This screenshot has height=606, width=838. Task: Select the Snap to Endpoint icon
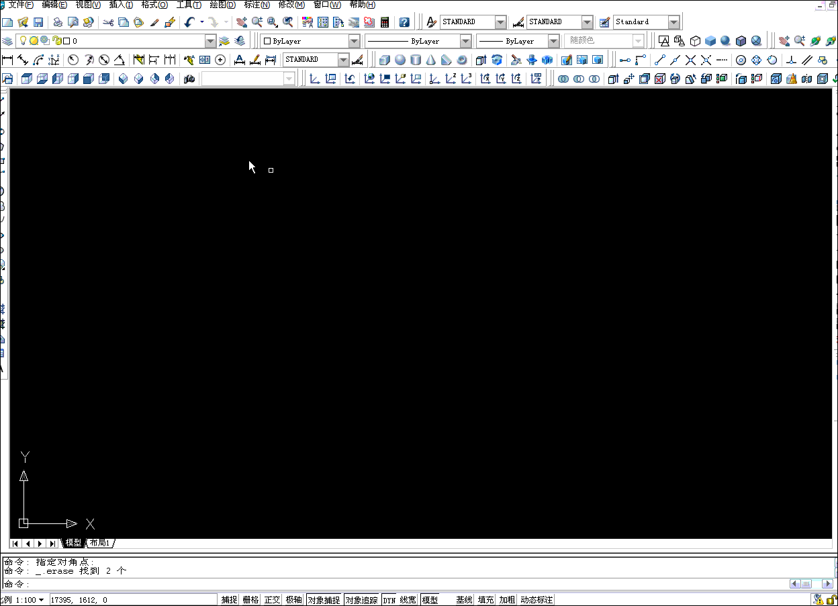click(x=660, y=60)
